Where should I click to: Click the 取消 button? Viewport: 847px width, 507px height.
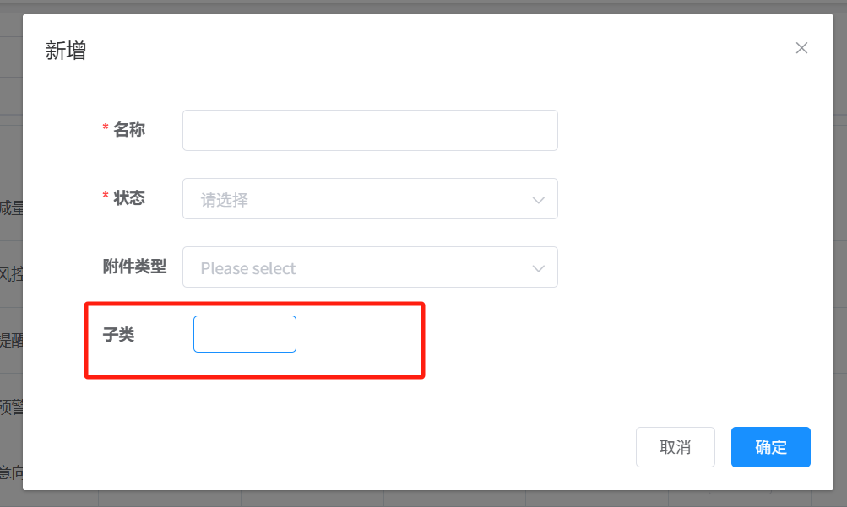[x=675, y=447]
